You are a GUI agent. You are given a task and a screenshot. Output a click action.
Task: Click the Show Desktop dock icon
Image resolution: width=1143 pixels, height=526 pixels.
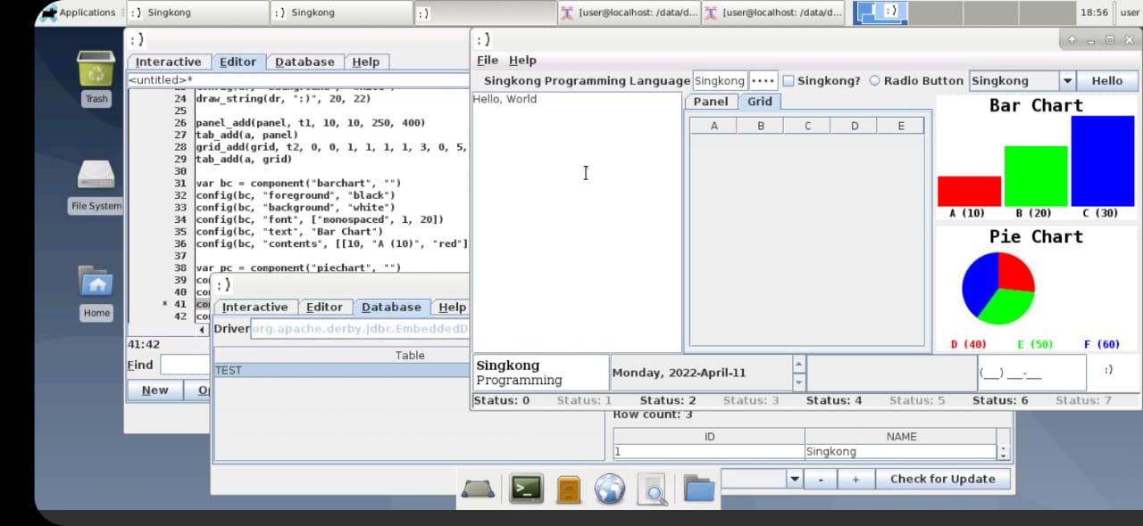(478, 489)
